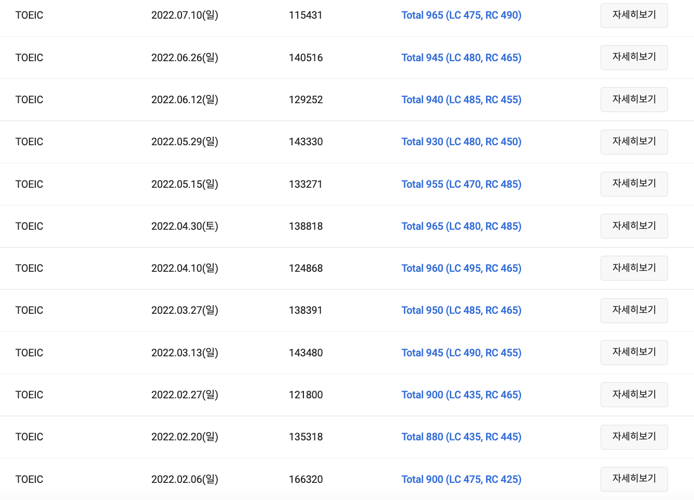View details of the 2022.06.12 test
The image size is (694, 500).
[x=634, y=100]
